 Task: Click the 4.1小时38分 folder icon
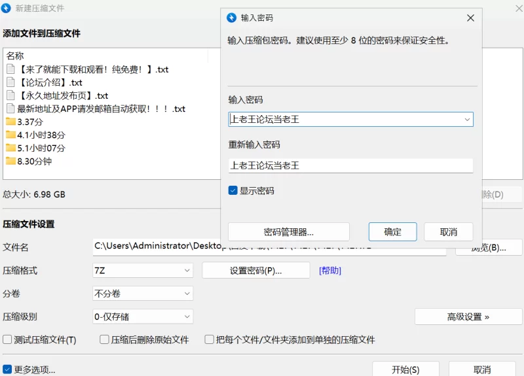coord(10,135)
